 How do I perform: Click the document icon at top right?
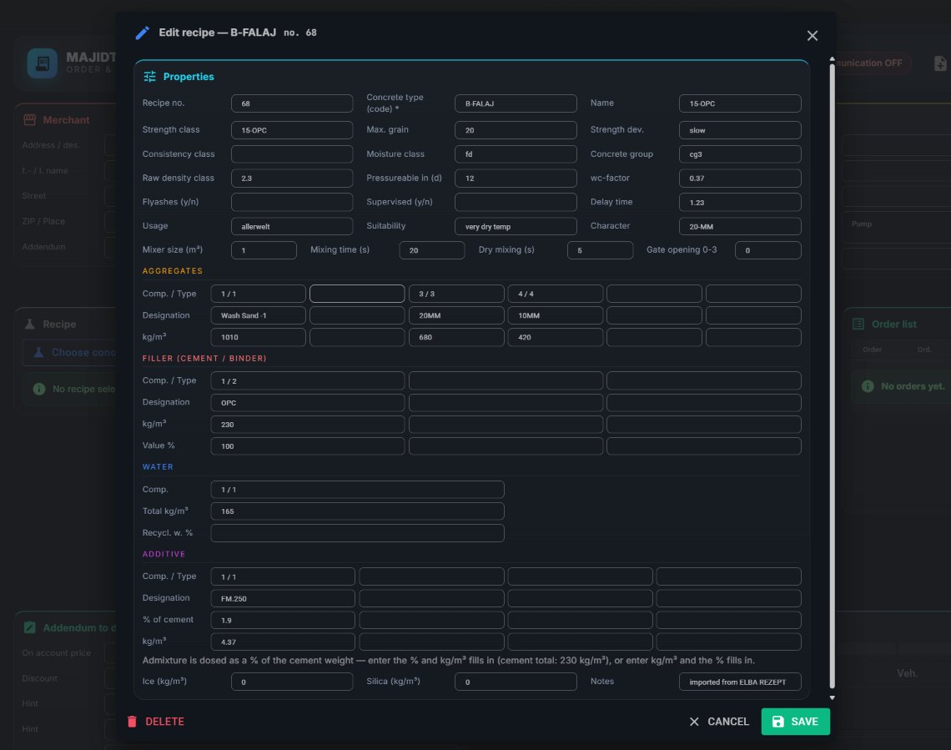939,63
